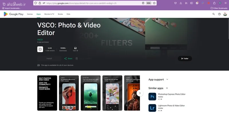Click the 100M+ downloads text
Image resolution: width=229 pixels, height=113 pixels.
coord(63,48)
